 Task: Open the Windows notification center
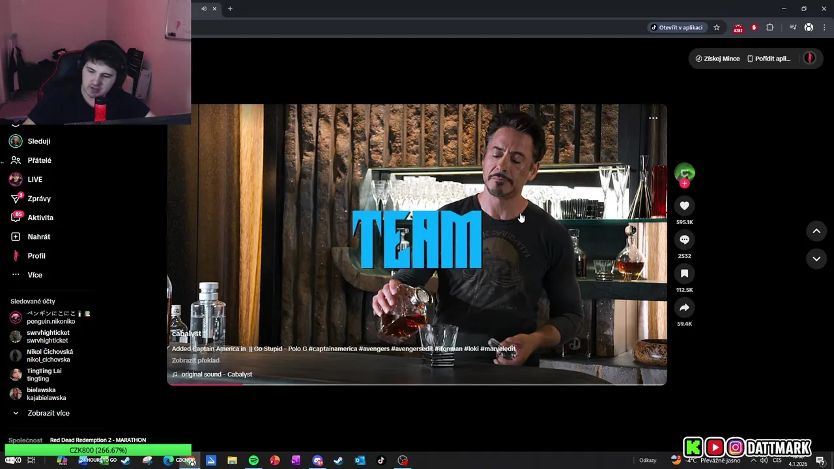tap(820, 461)
